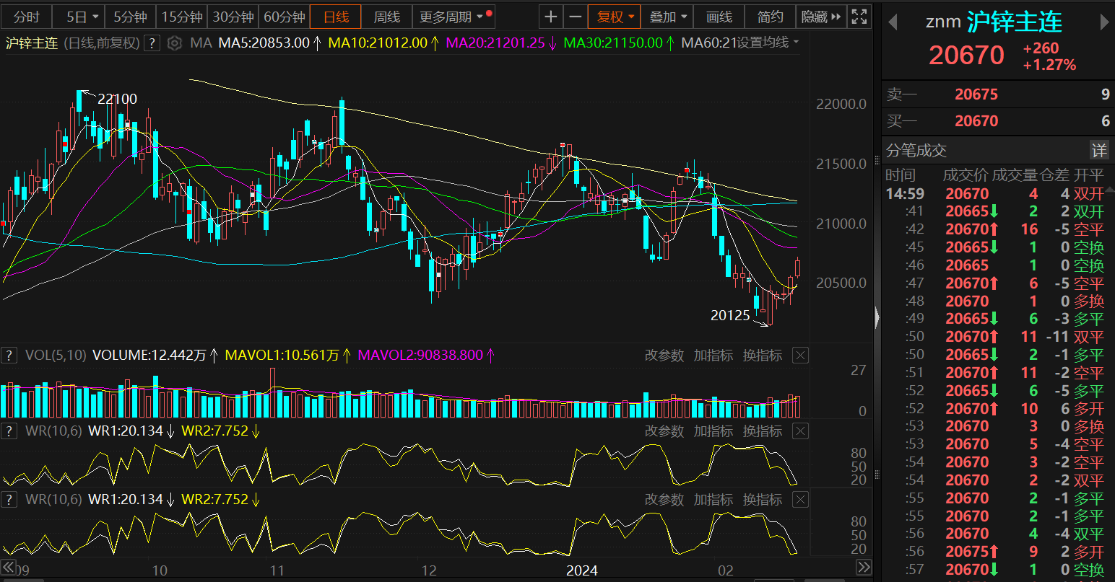
Task: Open MA indicator settings gear icon
Action: point(174,43)
